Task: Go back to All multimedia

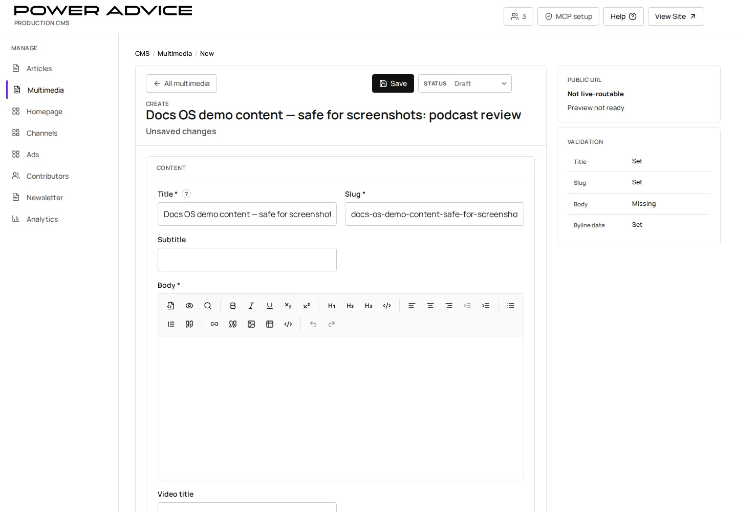Action: pyautogui.click(x=181, y=83)
